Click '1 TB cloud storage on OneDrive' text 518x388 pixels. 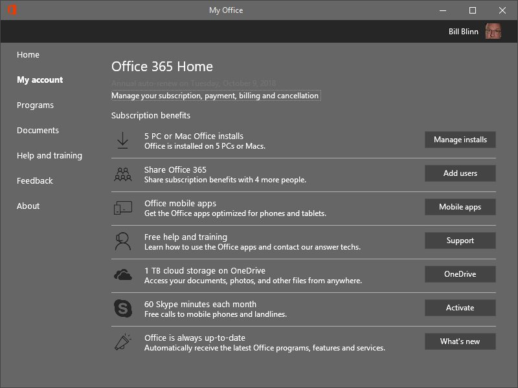pyautogui.click(x=205, y=270)
